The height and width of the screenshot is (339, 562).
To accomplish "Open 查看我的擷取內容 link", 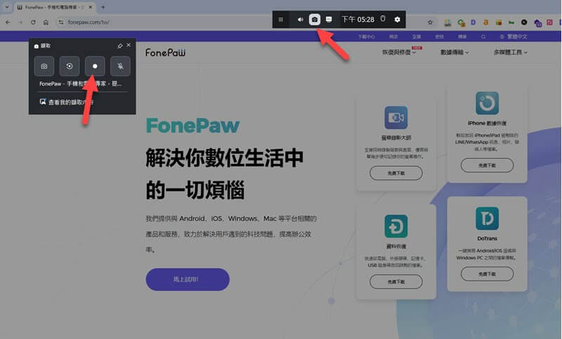I will [x=67, y=102].
